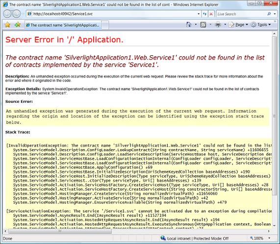Click the ApplyConfiguration() +69 stack line
Screen dimensions: 280x244
83,167
